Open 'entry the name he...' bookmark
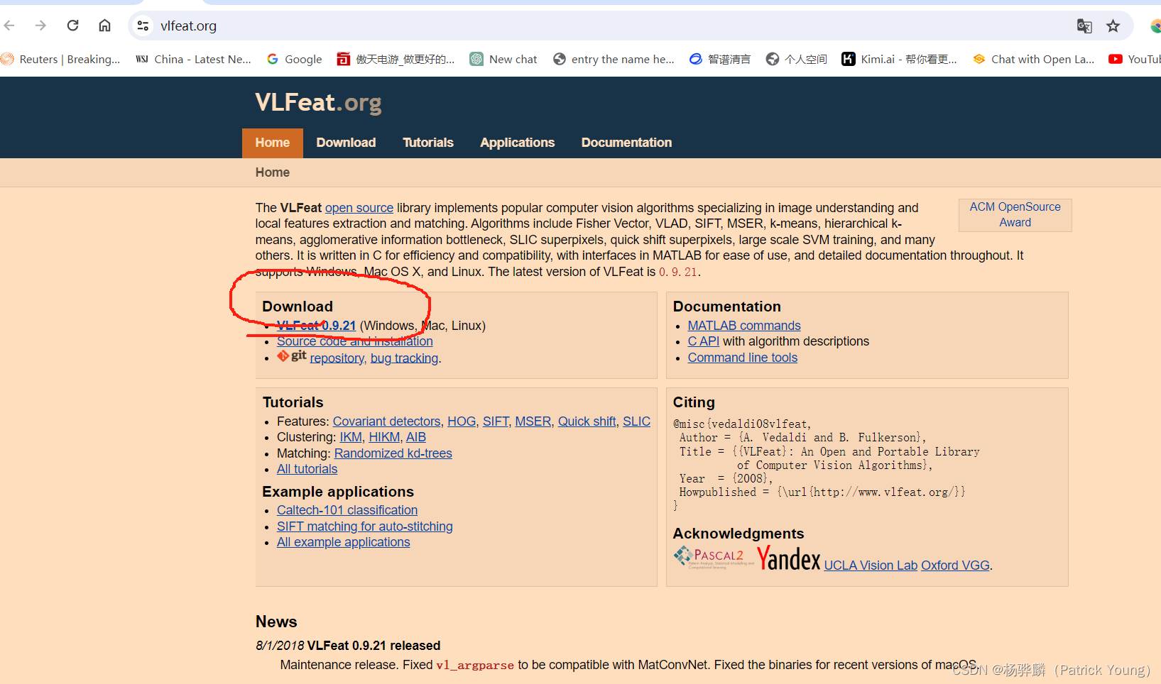This screenshot has width=1161, height=684. tap(614, 59)
